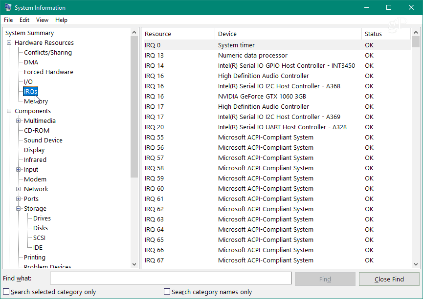423x299 pixels.
Task: Select the Display category
Action: point(34,150)
